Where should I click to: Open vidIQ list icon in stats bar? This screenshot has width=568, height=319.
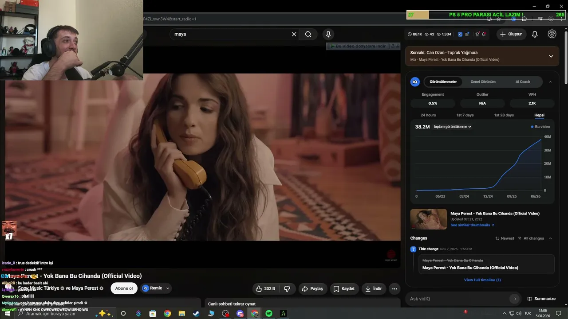point(467,34)
